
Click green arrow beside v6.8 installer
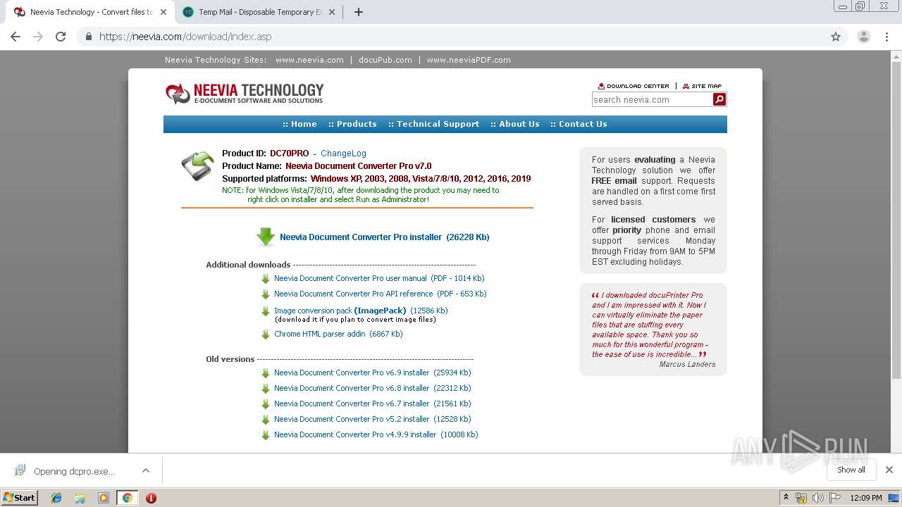tap(266, 389)
